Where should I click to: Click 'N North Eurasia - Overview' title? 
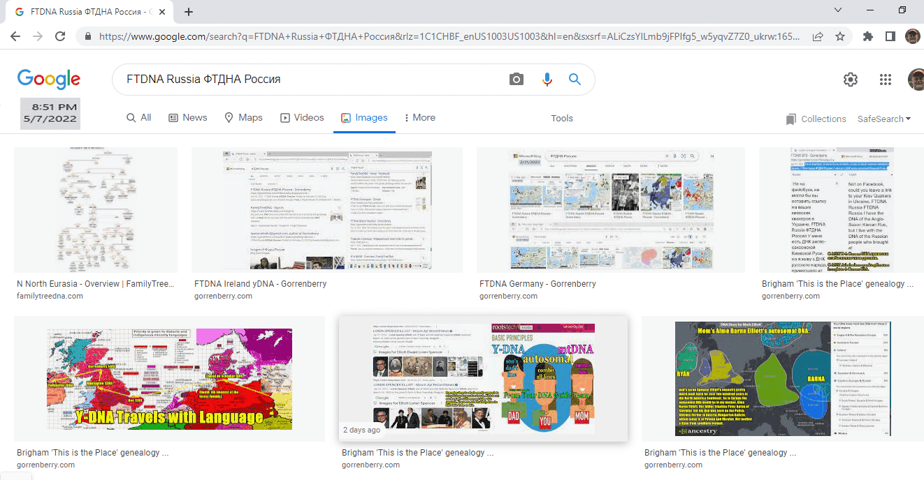96,284
